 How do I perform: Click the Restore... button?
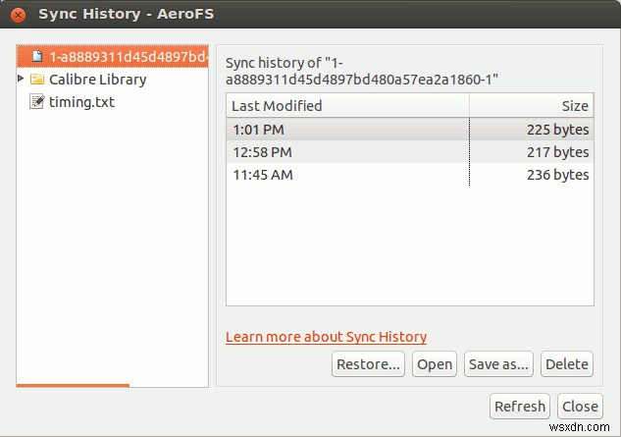coord(368,363)
